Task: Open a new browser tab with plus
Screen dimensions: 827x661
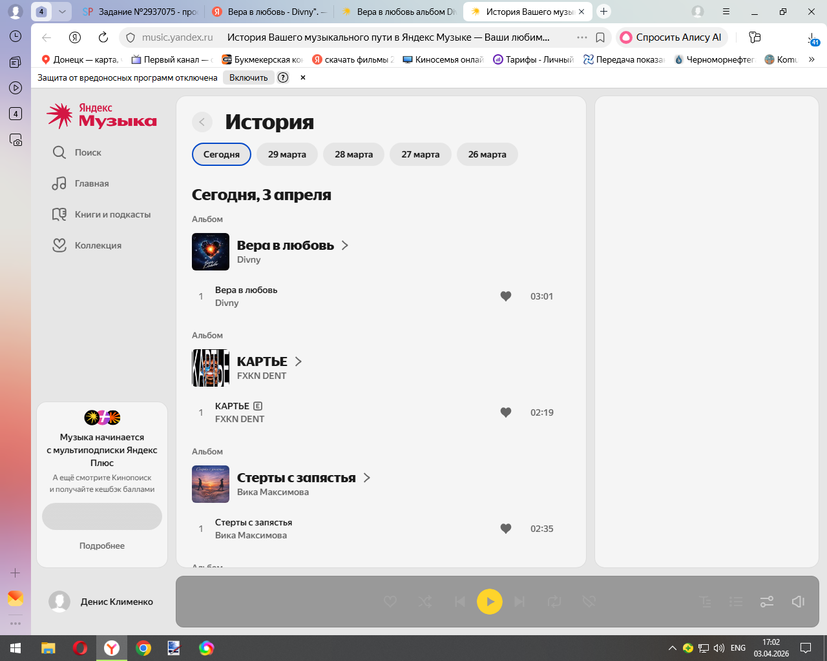Action: 603,12
